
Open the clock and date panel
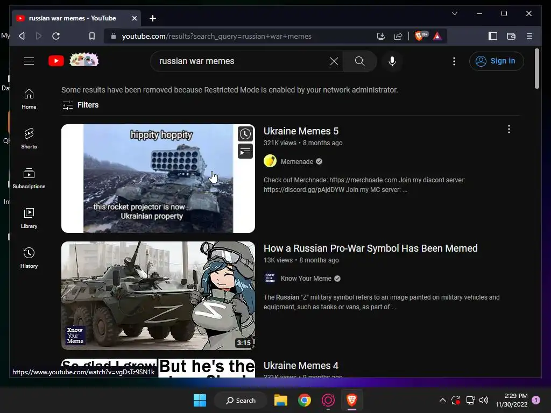(512, 400)
